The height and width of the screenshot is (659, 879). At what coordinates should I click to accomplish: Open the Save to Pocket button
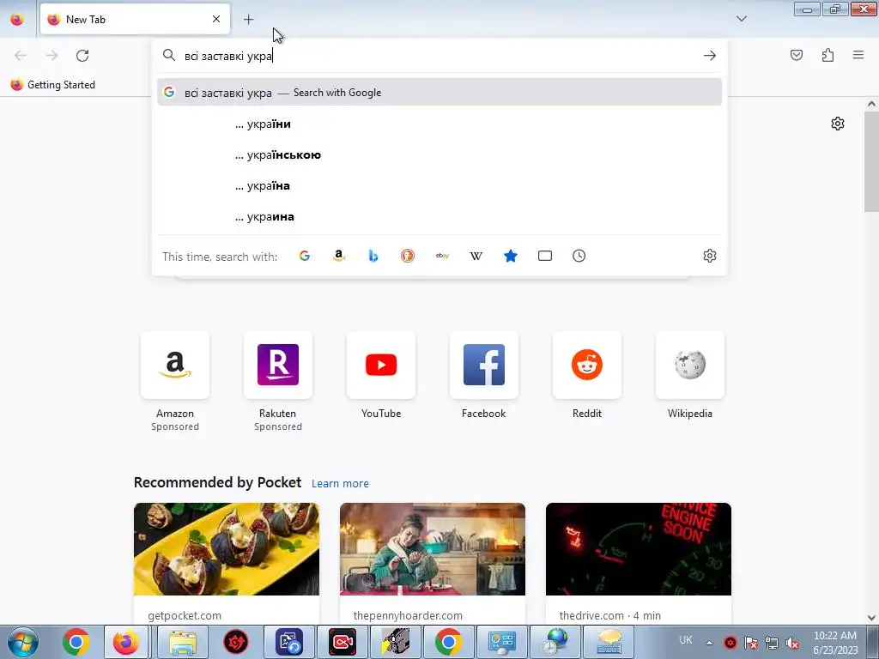pyautogui.click(x=797, y=55)
